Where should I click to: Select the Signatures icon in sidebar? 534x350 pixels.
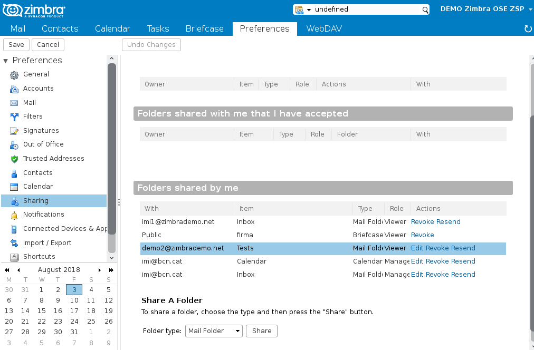[x=14, y=131]
